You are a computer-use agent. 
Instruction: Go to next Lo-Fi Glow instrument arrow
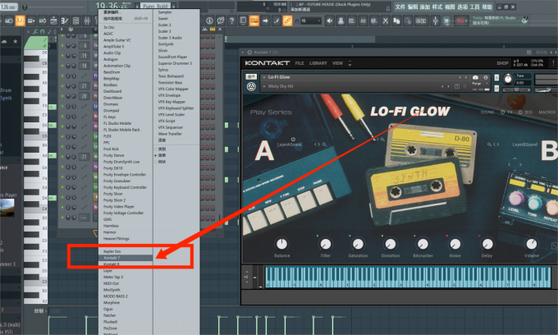(x=465, y=77)
